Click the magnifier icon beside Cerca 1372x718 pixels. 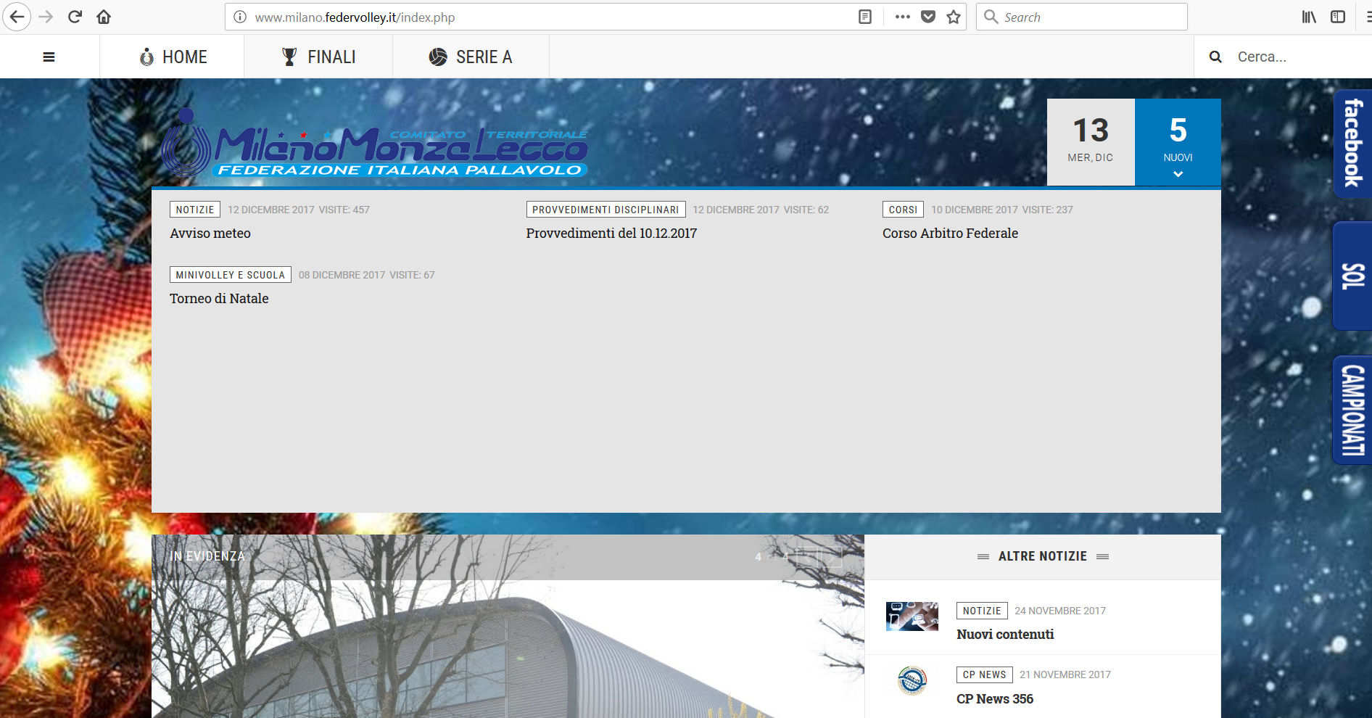(x=1215, y=57)
